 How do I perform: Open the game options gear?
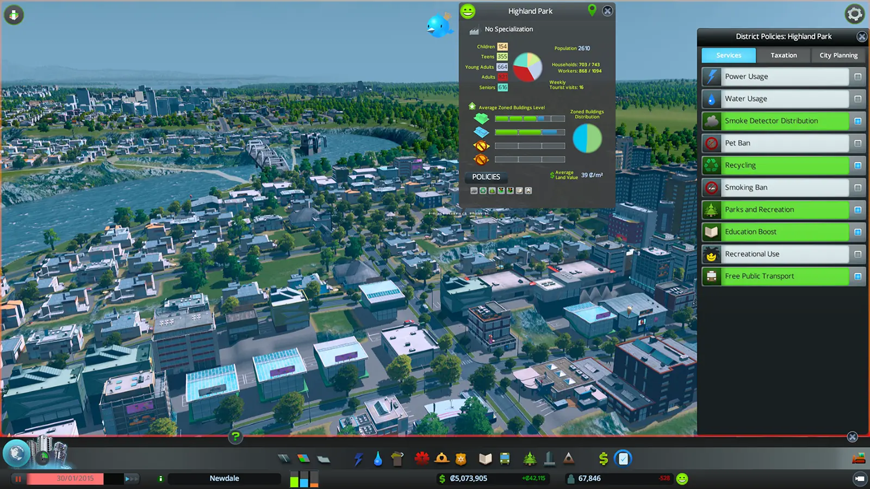click(x=855, y=14)
